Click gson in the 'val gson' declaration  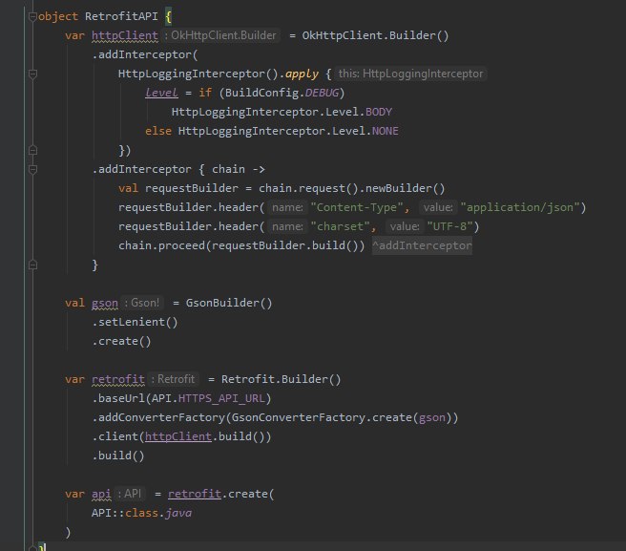105,303
